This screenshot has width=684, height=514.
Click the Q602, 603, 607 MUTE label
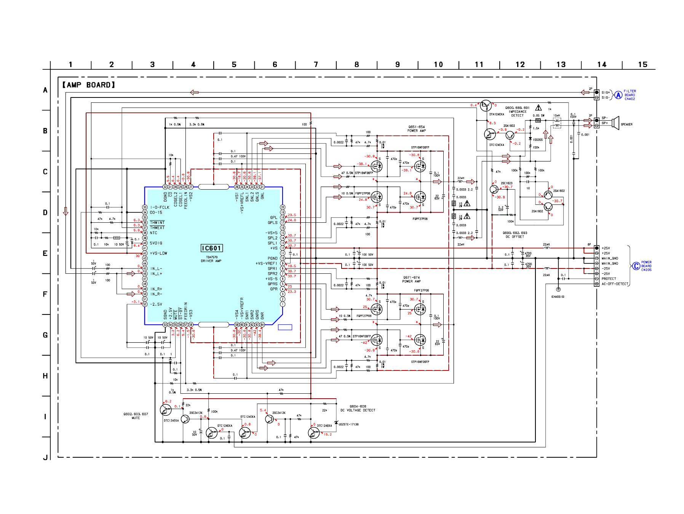pyautogui.click(x=136, y=416)
